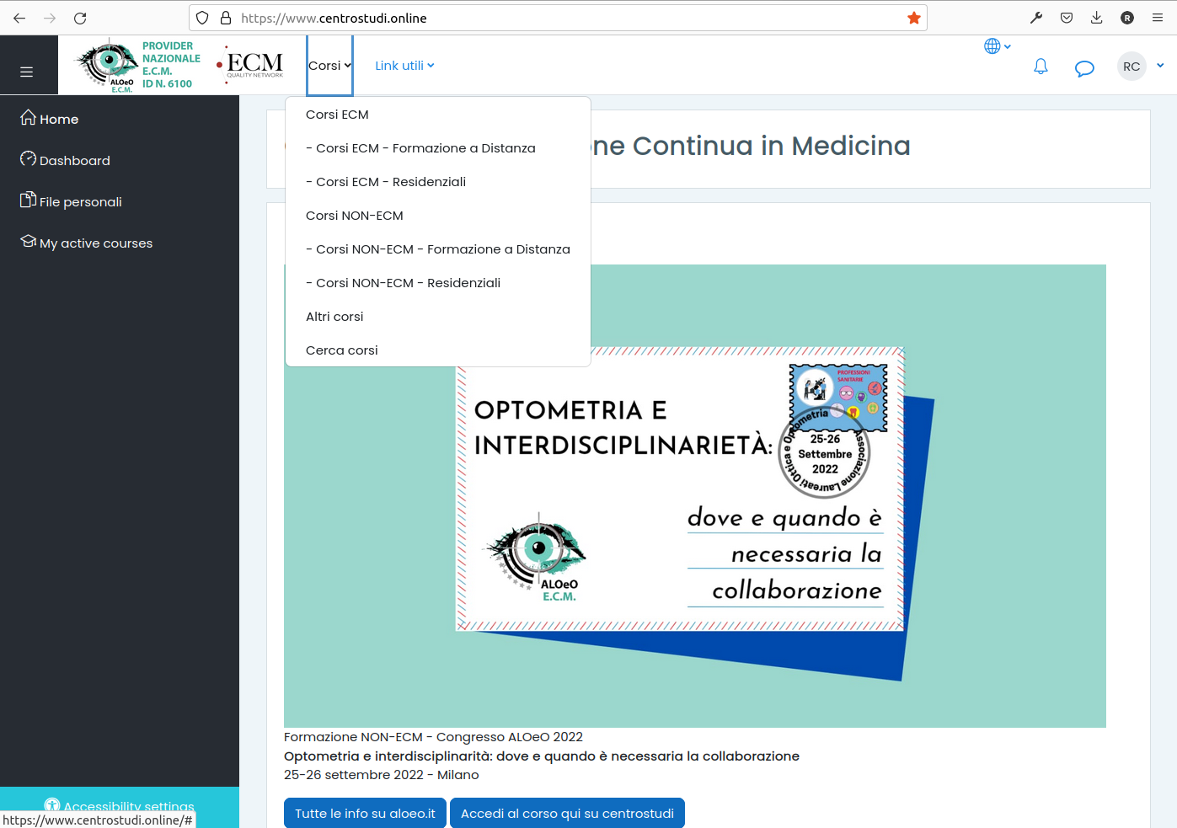
Task: Click the browser back arrow
Action: (x=19, y=18)
